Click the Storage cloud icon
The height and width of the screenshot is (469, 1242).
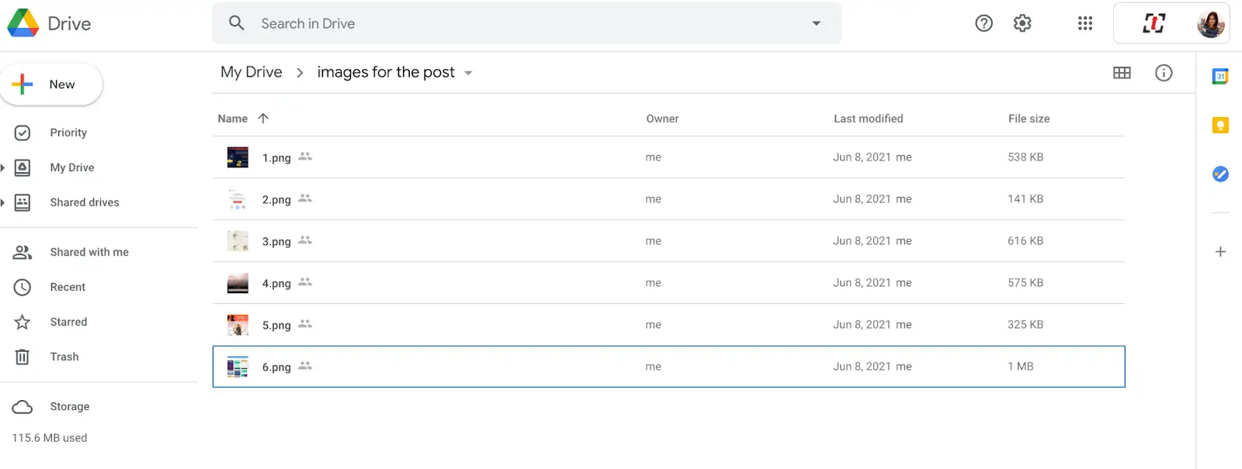[x=23, y=406]
